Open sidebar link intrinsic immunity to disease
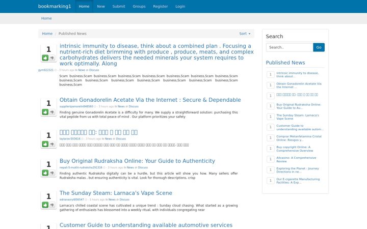This screenshot has height=229, width=367. coord(298,74)
